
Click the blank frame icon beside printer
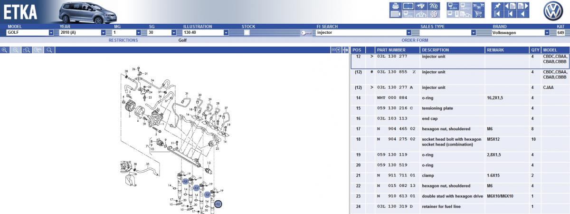coord(408,6)
